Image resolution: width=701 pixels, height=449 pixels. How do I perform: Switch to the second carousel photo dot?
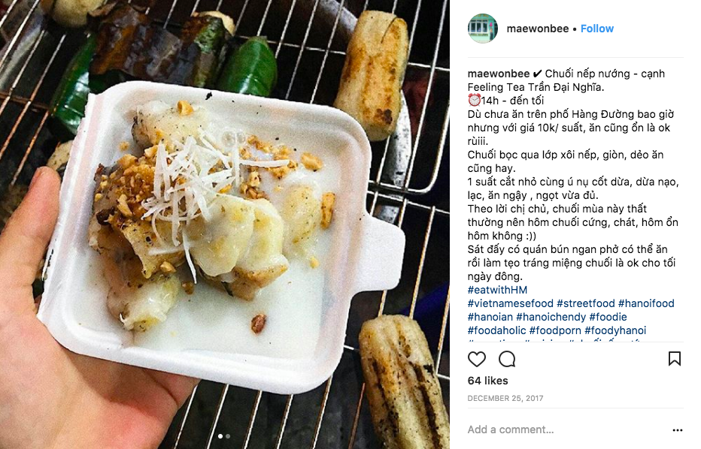point(228,436)
